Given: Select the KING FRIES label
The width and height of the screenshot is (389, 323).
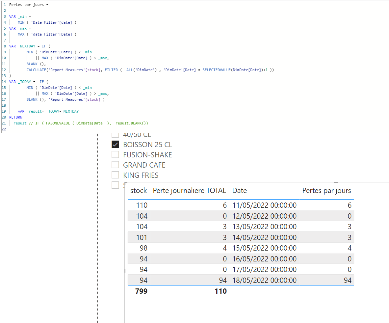Looking at the screenshot, I should [141, 175].
